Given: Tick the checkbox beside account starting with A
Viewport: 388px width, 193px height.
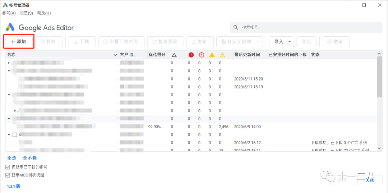Looking at the screenshot, I should (15, 135).
